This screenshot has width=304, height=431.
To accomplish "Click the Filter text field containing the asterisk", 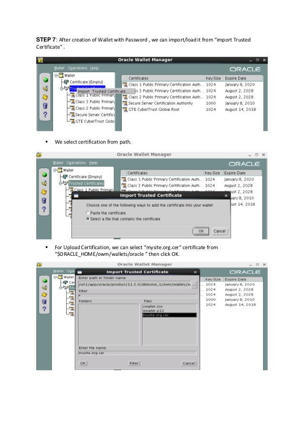I will [137, 296].
